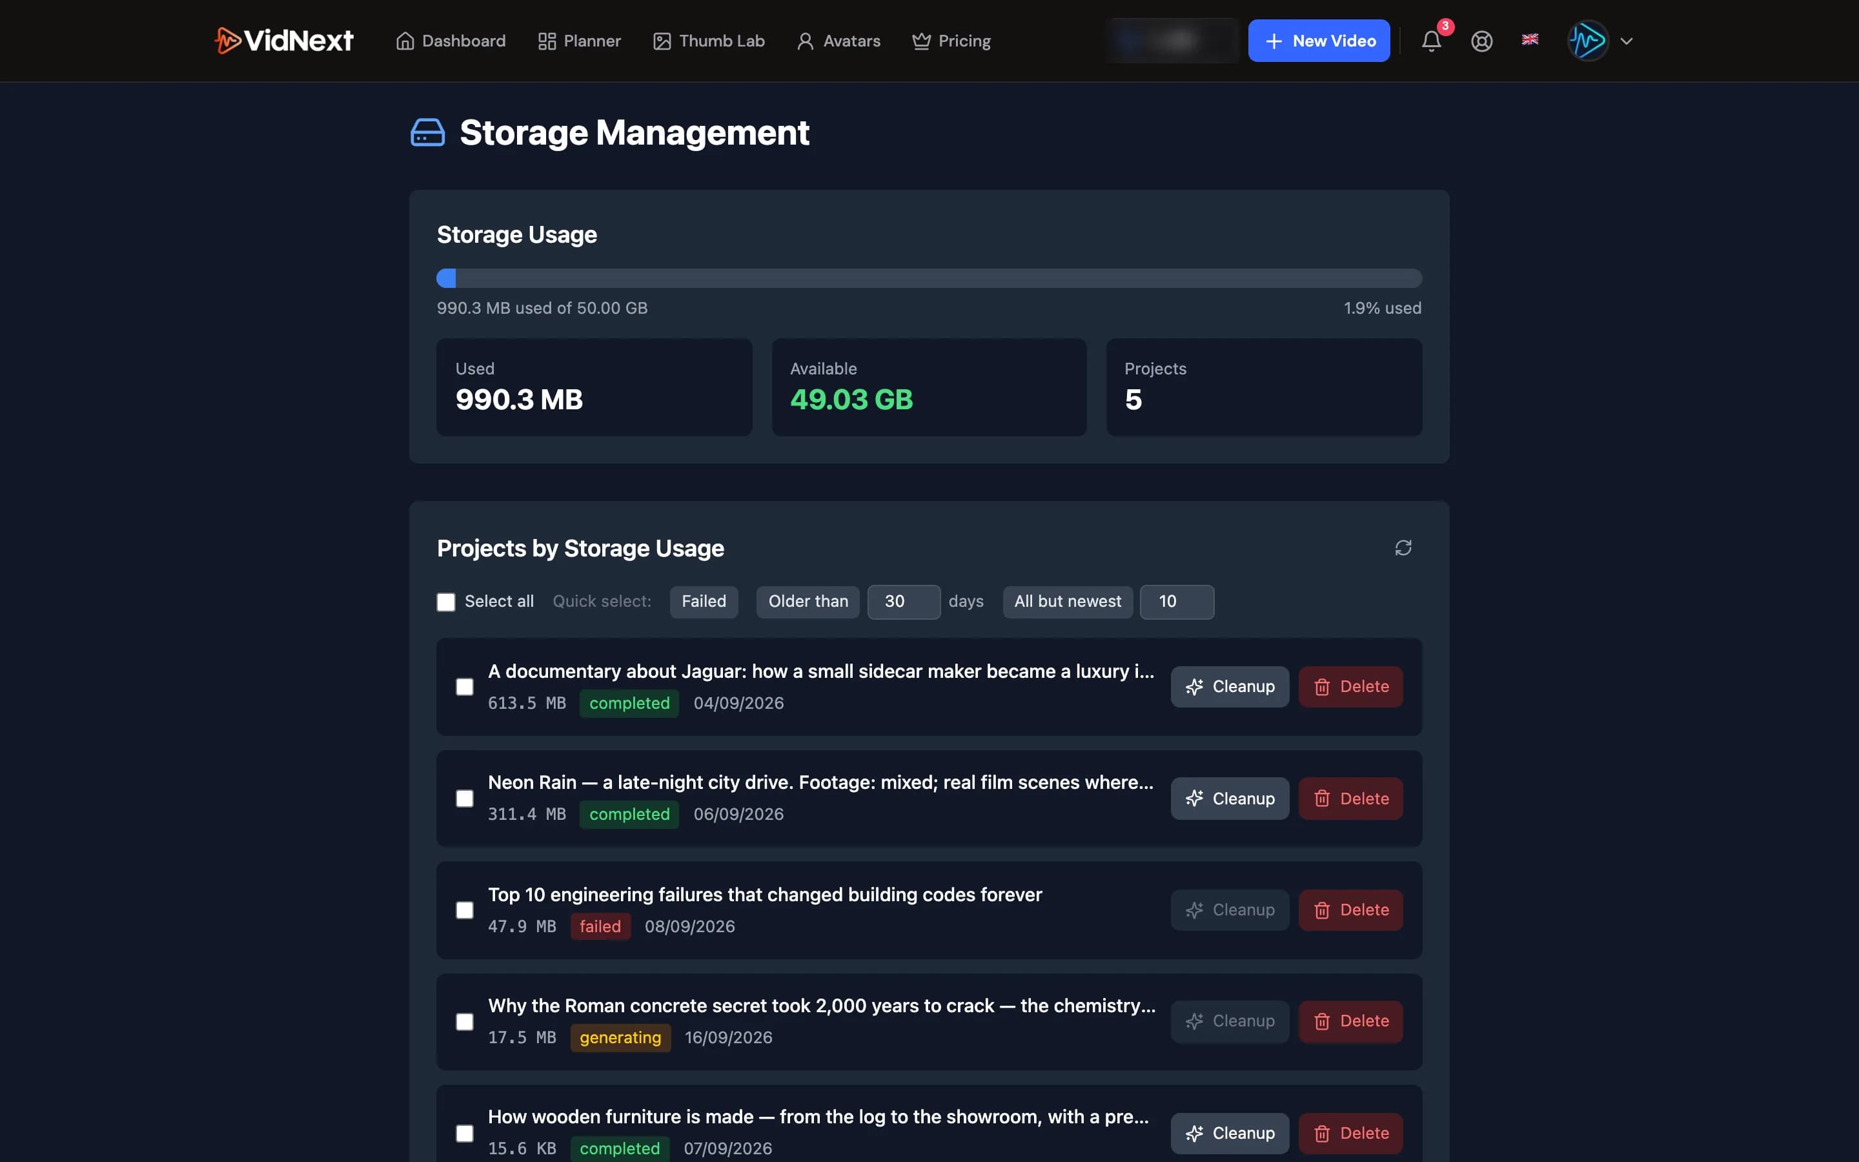The width and height of the screenshot is (1859, 1162).
Task: Click the Jaguar documentary project title
Action: [821, 671]
